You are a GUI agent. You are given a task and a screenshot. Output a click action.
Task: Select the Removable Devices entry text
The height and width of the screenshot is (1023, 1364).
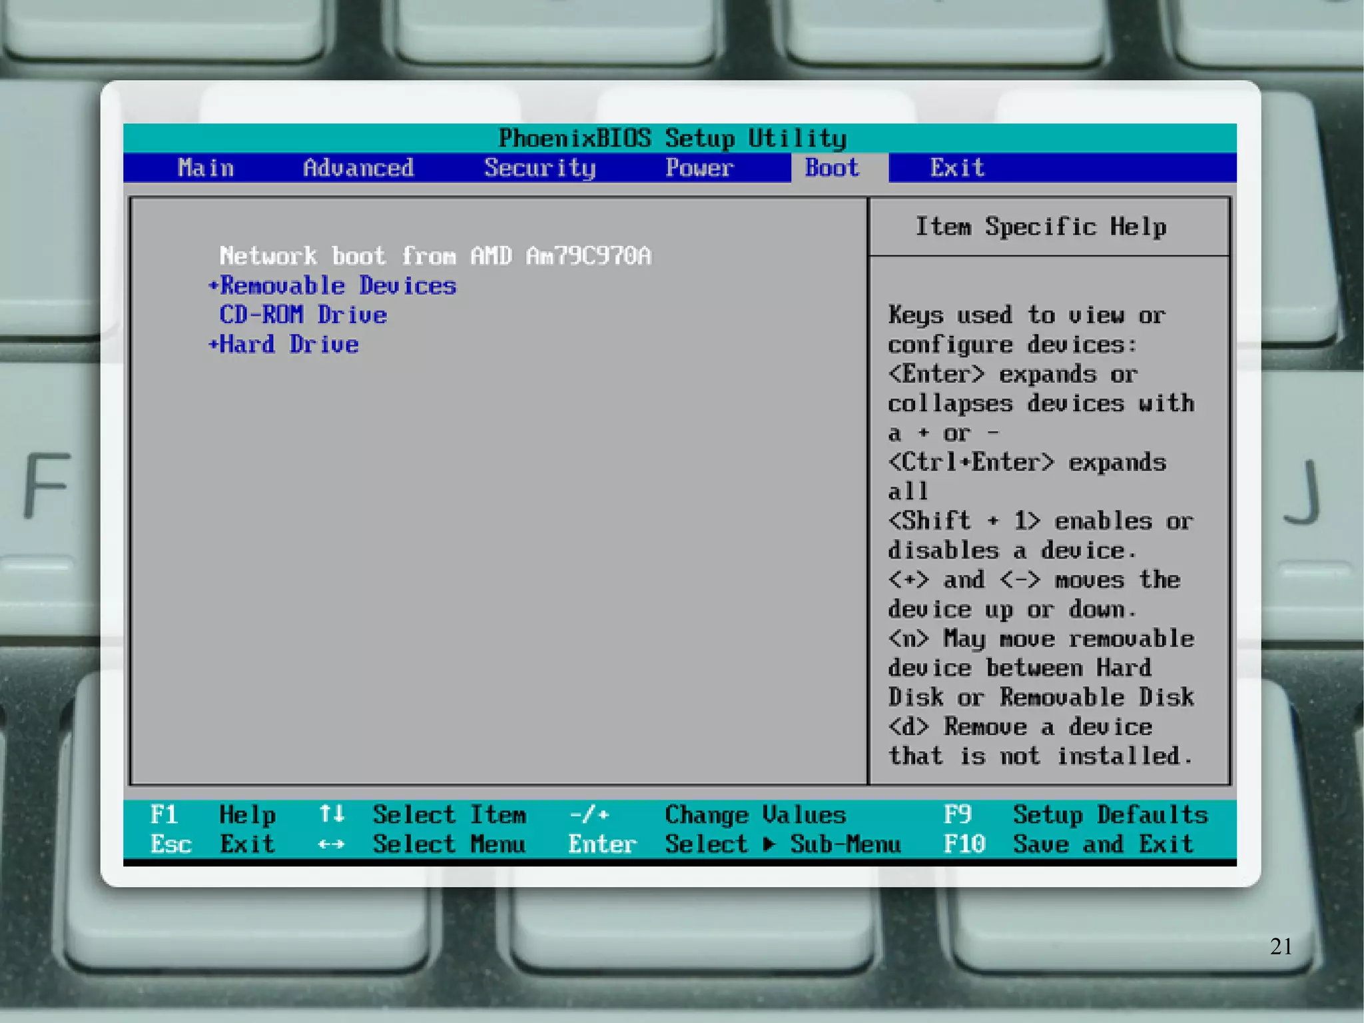pyautogui.click(x=338, y=286)
